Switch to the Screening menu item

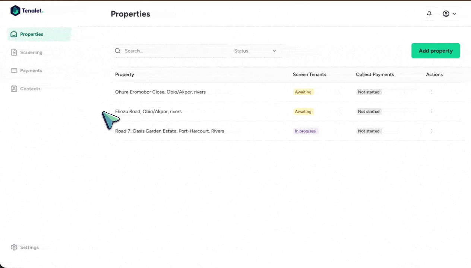point(31,52)
